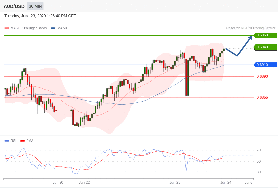
Task: Click the Jul 6 date axis label
Action: (249, 182)
